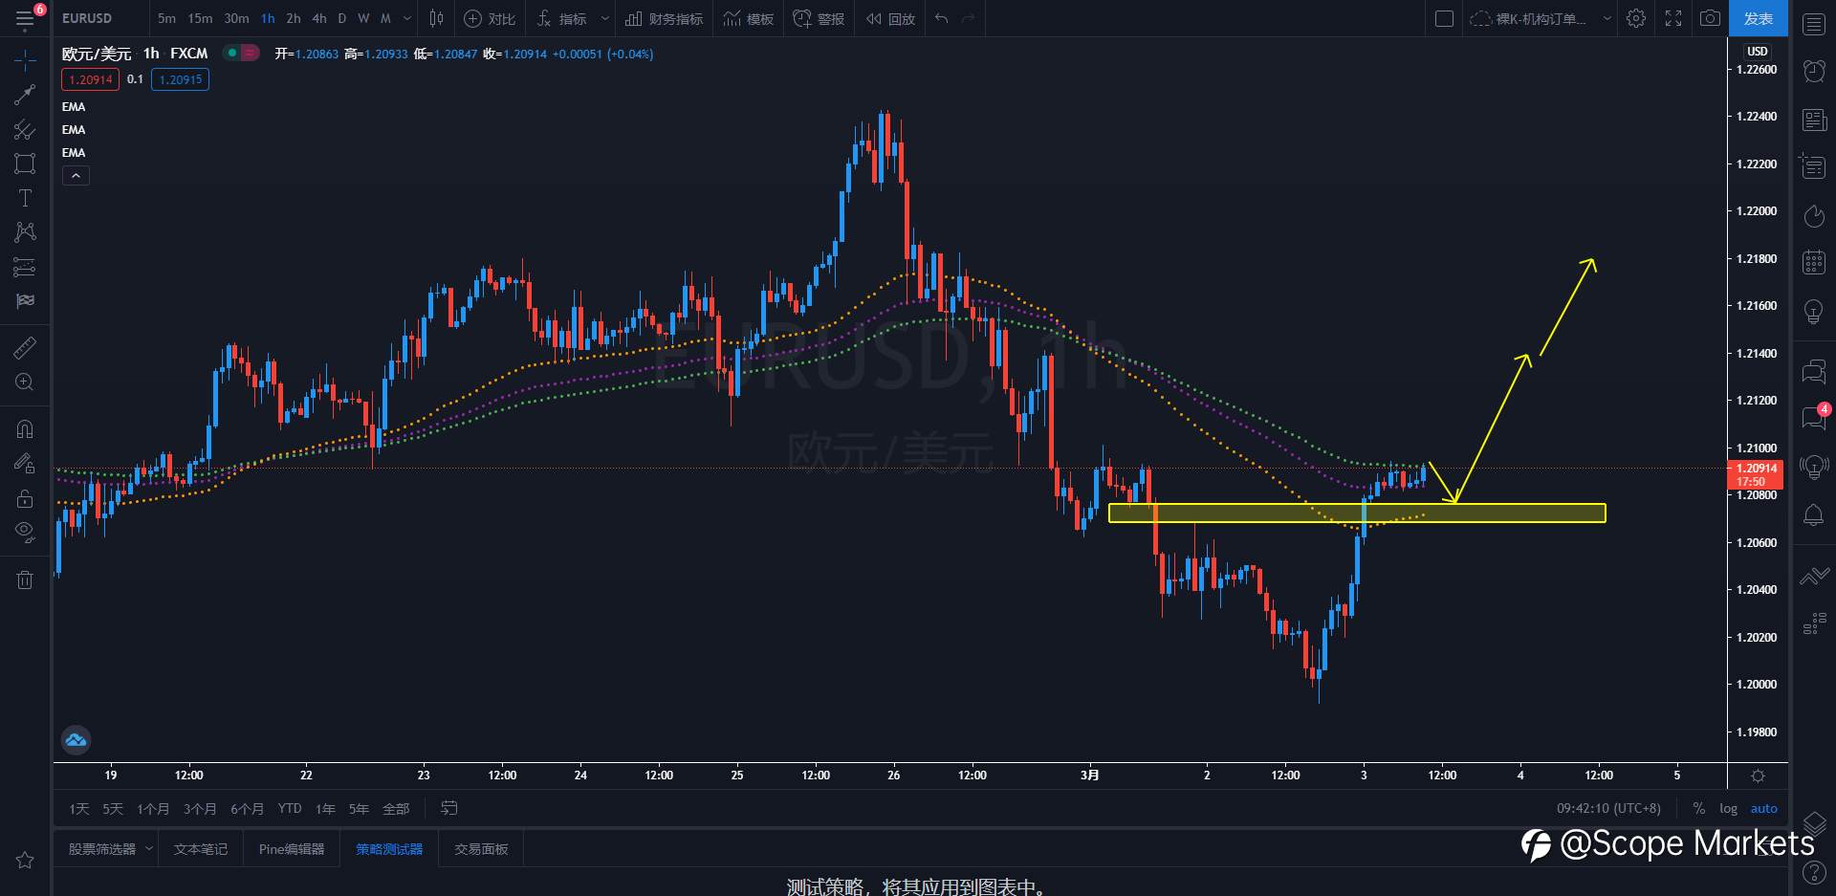The width and height of the screenshot is (1836, 896).
Task: Switch to the trading panel tab
Action: (x=481, y=848)
